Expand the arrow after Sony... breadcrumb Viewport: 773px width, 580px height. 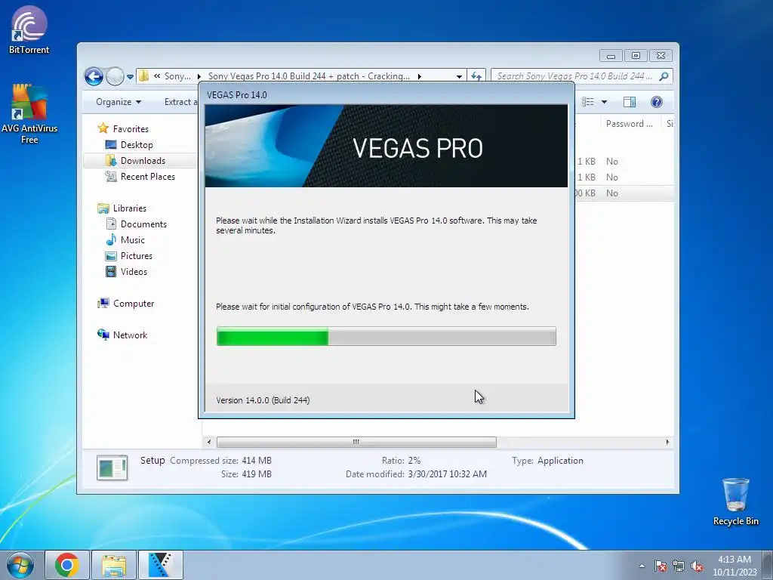199,76
